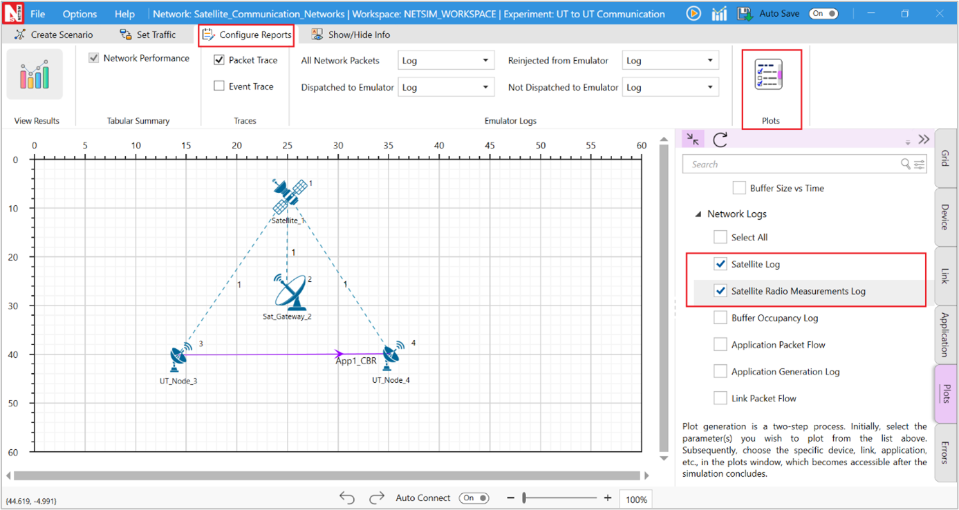Switch to the Set Traffic tab
This screenshot has height=510, width=959.
[x=148, y=35]
